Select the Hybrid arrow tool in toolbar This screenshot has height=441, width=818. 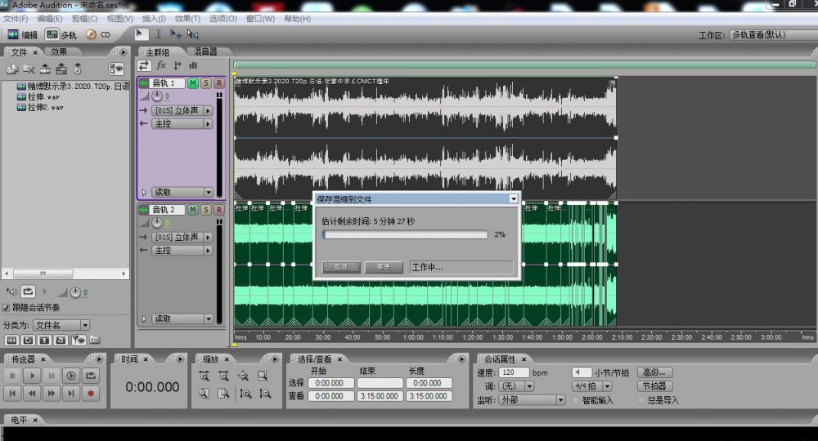140,33
